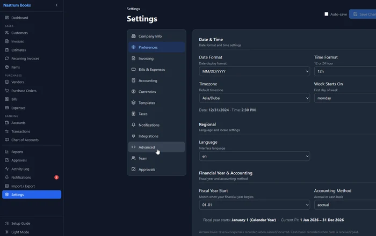
Task: Click the Activity Log pulse icon
Action: [6, 169]
